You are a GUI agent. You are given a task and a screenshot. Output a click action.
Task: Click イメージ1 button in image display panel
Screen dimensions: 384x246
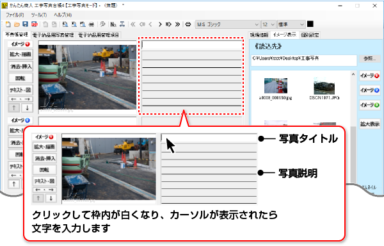point(370,76)
